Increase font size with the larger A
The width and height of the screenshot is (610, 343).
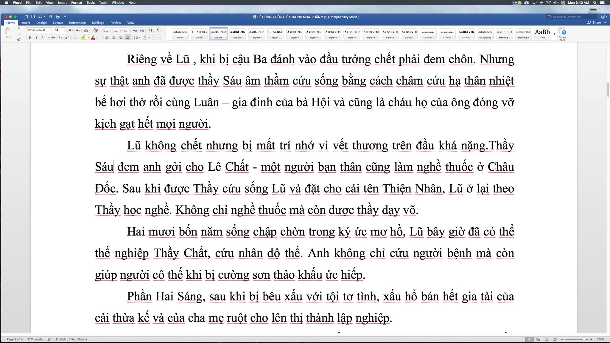pyautogui.click(x=71, y=30)
